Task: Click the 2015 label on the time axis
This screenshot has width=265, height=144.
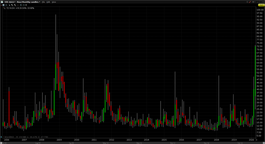Action: (164, 140)
